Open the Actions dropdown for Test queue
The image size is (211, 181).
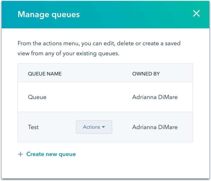(x=94, y=127)
